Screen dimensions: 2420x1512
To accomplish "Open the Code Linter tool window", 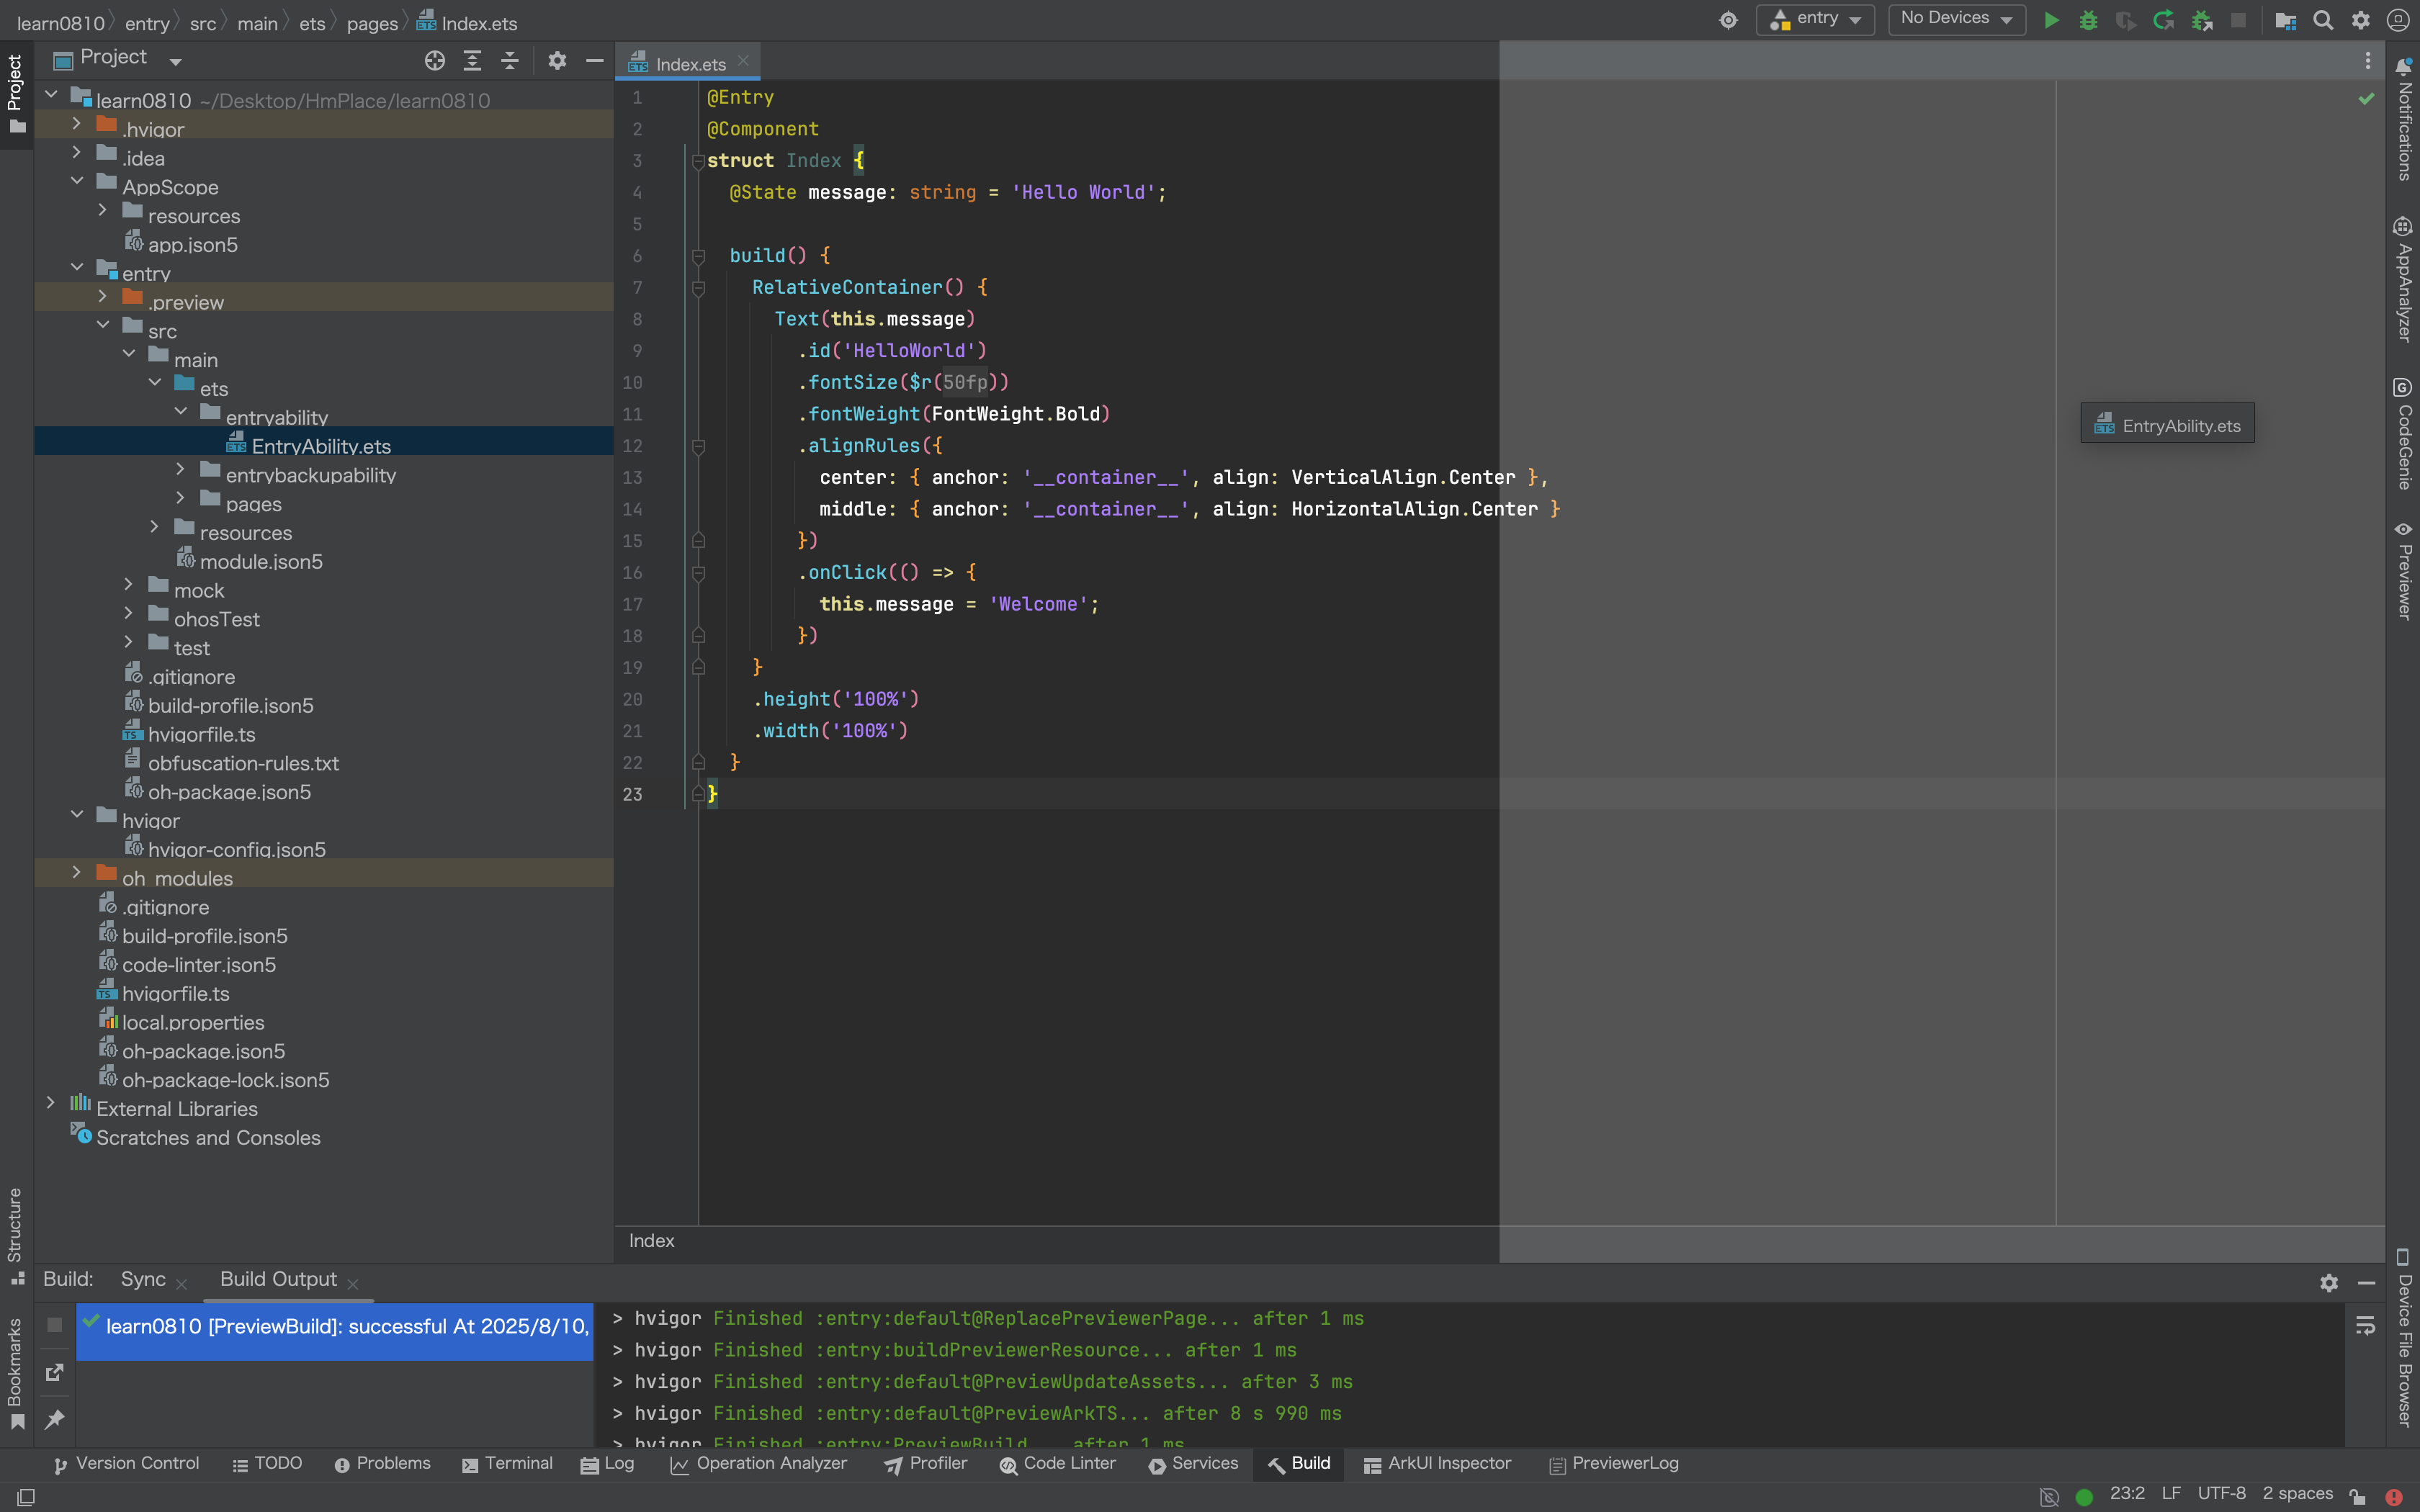I will [x=1057, y=1464].
